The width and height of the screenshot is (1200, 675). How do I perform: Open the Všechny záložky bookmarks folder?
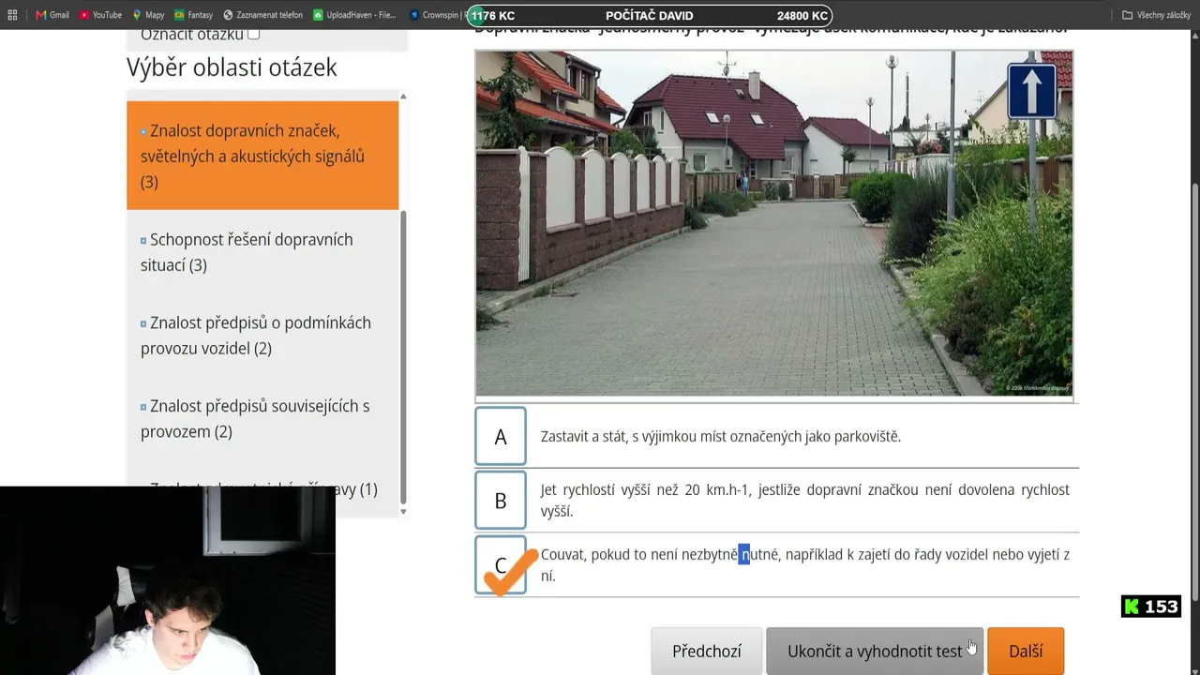[1156, 15]
